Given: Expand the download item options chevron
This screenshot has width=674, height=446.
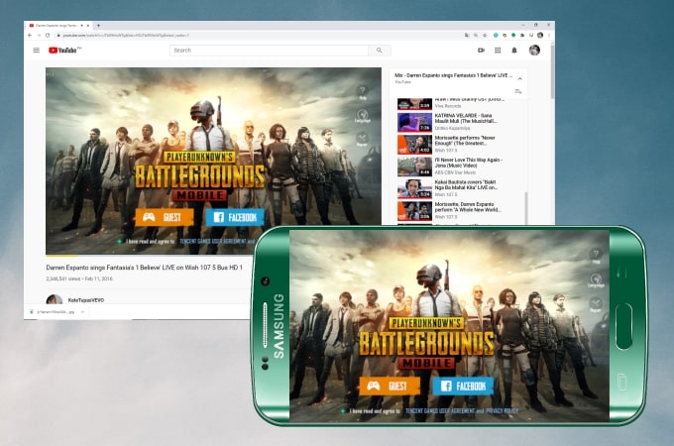Looking at the screenshot, I should pos(82,311).
